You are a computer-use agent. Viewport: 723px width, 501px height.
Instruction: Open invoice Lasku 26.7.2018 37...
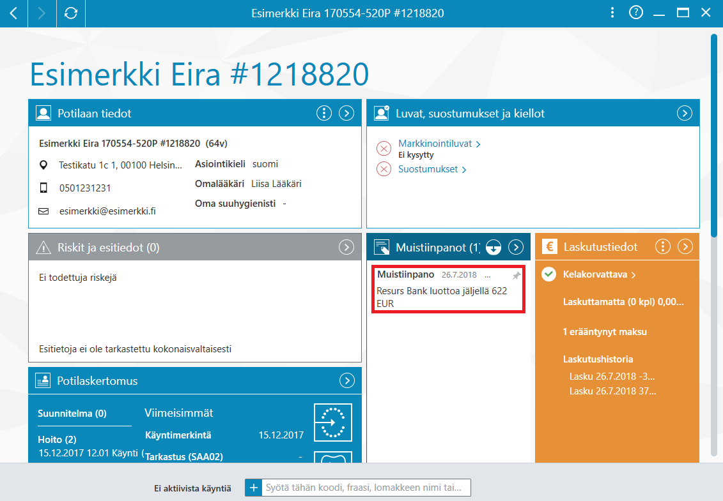612,391
